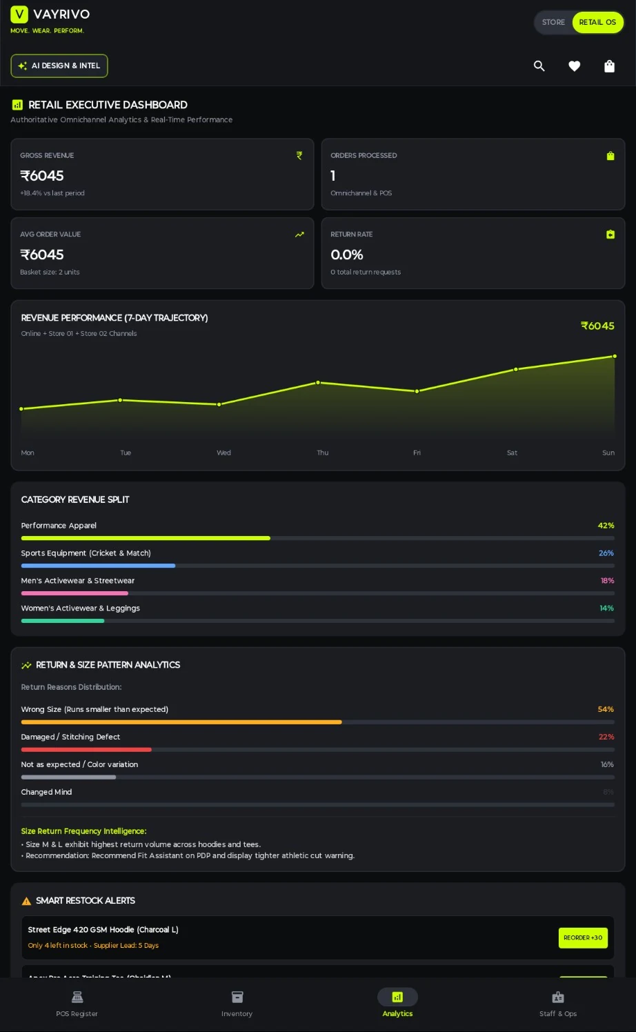Click the 'Changed Mind' label
Viewport: 636px width, 1032px height.
(x=46, y=792)
